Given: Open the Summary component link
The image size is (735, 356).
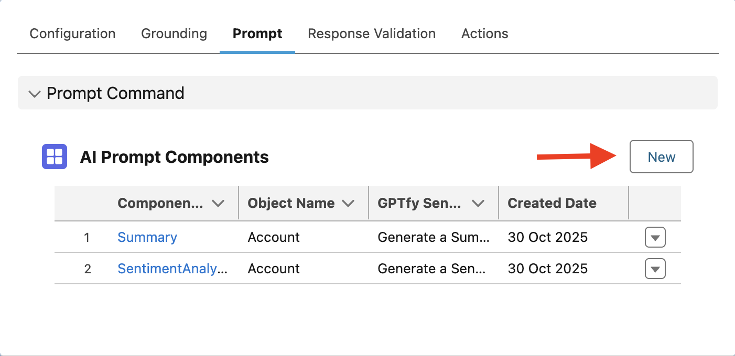Looking at the screenshot, I should pos(147,237).
